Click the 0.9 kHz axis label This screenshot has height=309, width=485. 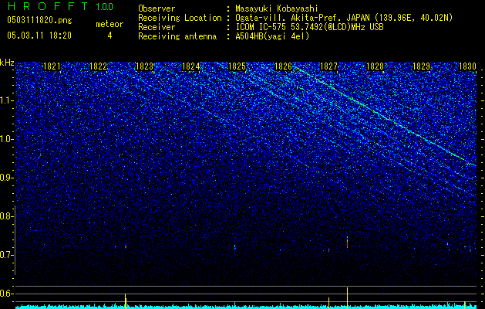(7, 178)
